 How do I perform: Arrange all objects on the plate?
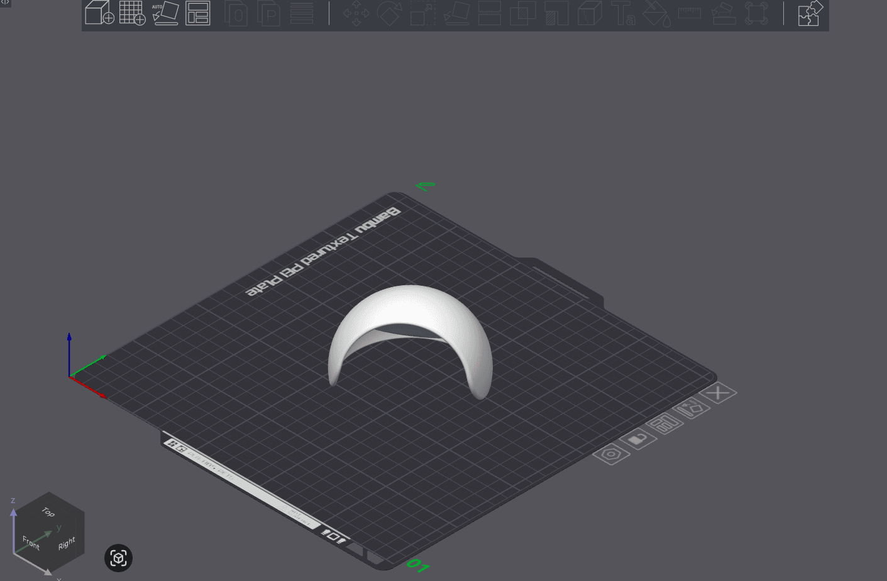tap(197, 13)
